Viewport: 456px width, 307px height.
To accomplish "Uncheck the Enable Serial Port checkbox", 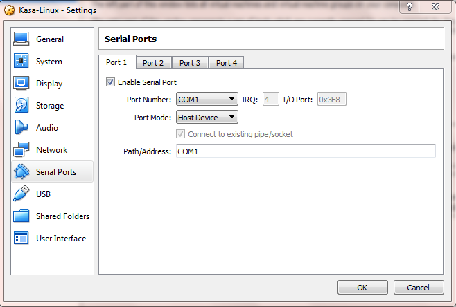I will coord(111,82).
